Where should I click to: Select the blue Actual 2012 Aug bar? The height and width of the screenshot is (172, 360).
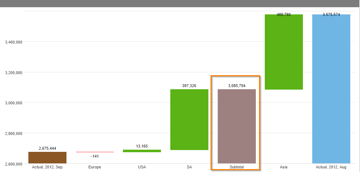click(331, 89)
